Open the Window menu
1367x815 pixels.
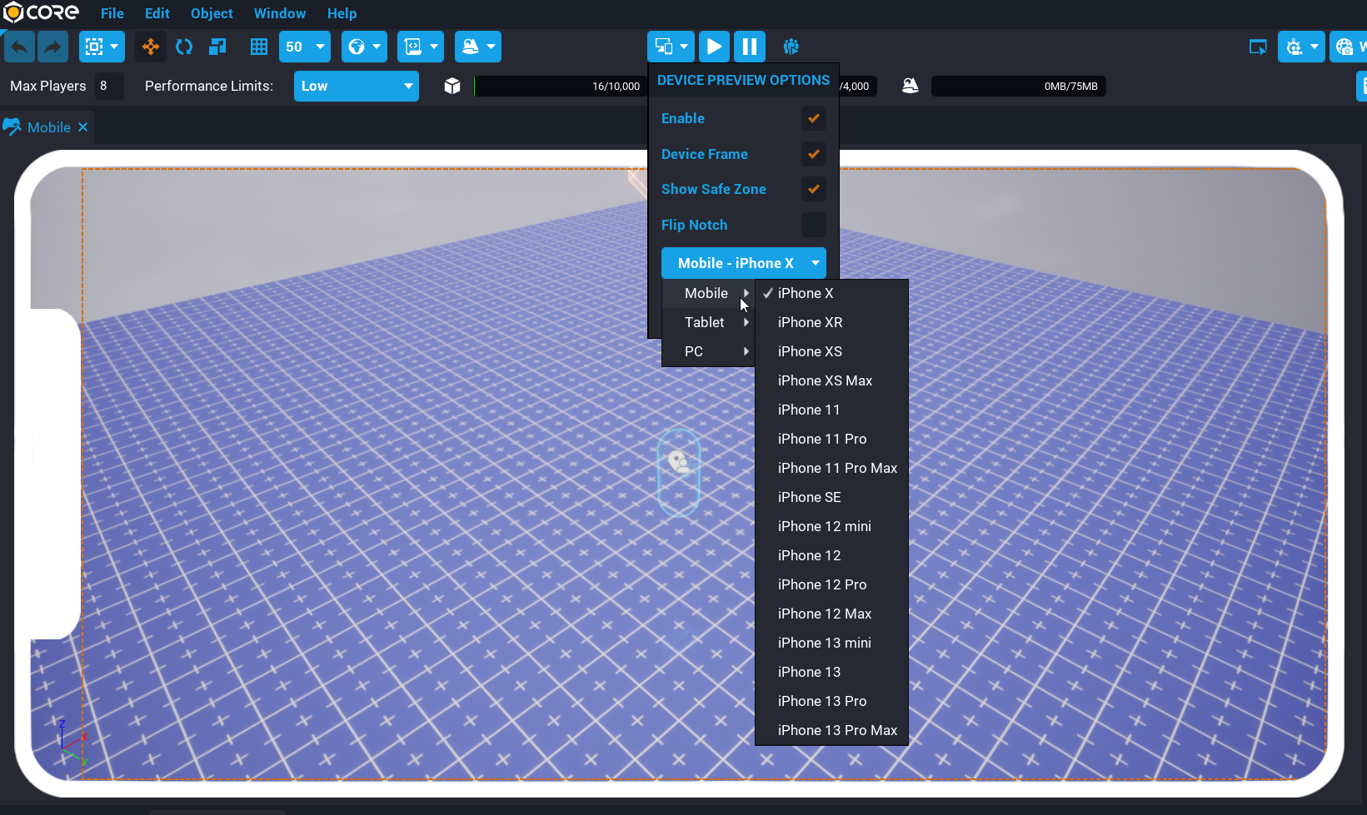coord(279,13)
